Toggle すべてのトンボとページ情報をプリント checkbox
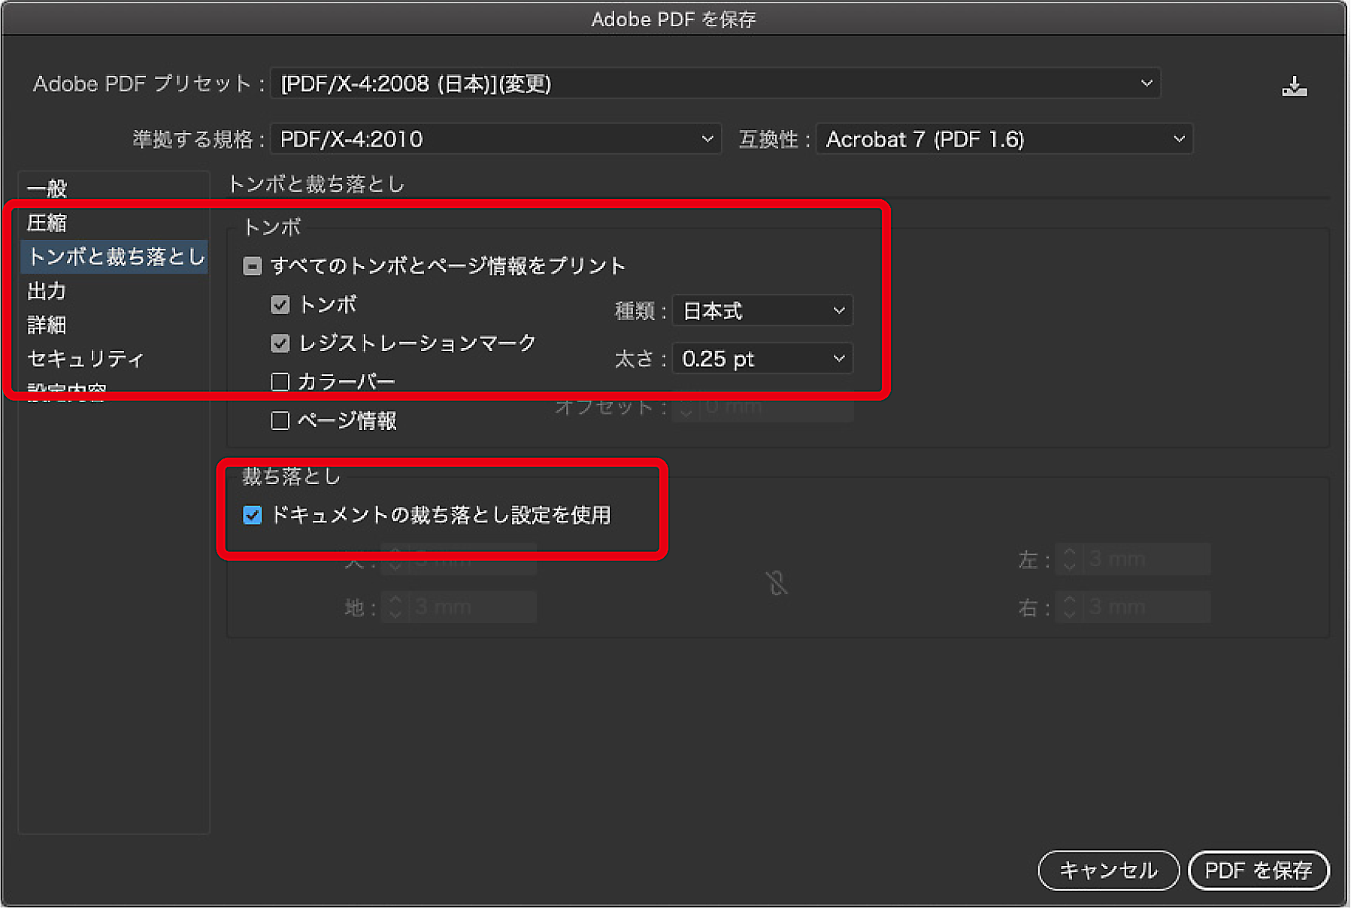Screen dimensions: 1351x908 [253, 266]
